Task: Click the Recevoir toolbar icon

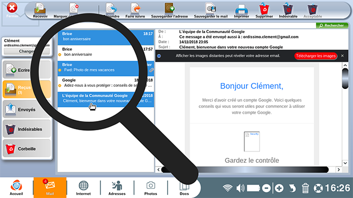Action: tap(40, 10)
